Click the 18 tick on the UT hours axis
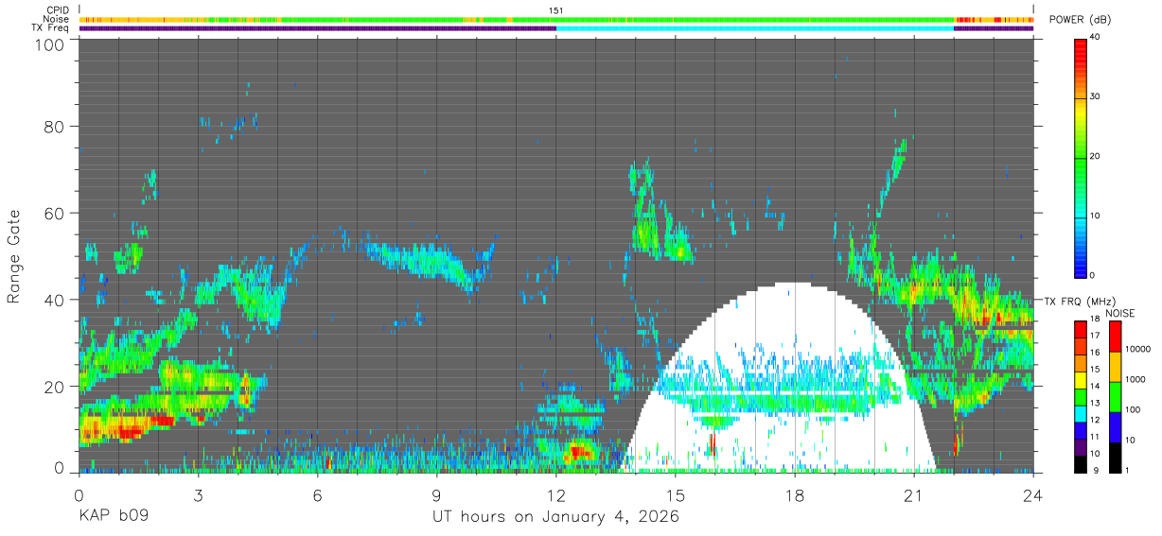 (795, 494)
